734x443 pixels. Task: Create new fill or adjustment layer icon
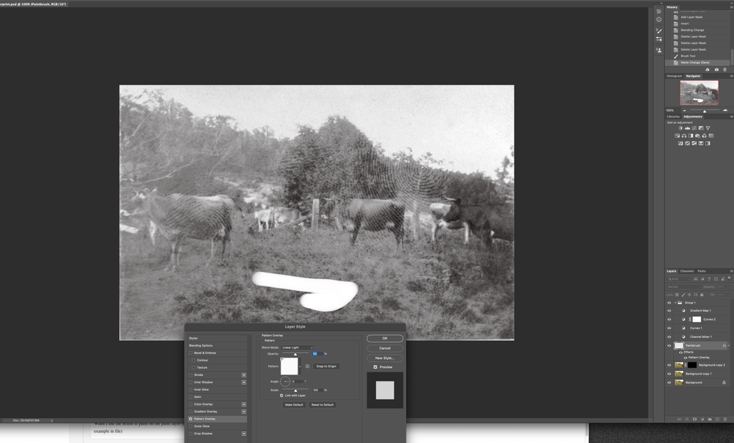702,419
